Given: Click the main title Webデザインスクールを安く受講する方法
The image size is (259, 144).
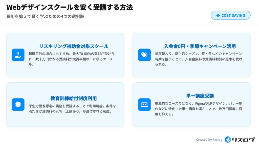Looking at the screenshot, I should coord(70,7).
